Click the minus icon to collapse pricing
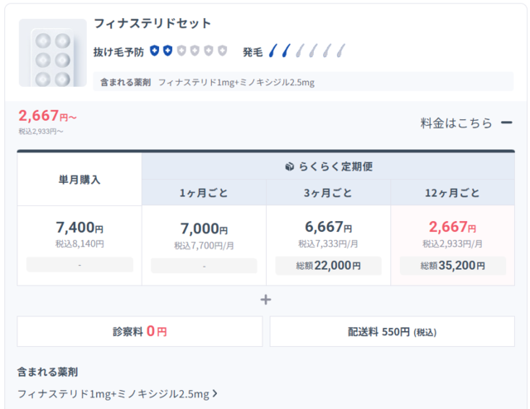This screenshot has height=409, width=530. [506, 123]
